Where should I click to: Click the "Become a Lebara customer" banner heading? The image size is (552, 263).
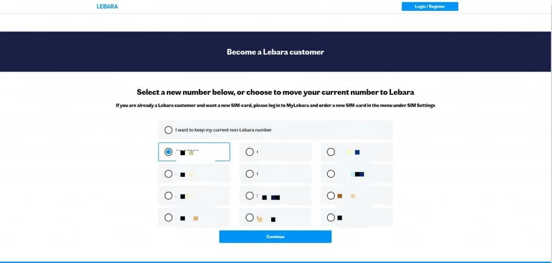click(x=275, y=52)
